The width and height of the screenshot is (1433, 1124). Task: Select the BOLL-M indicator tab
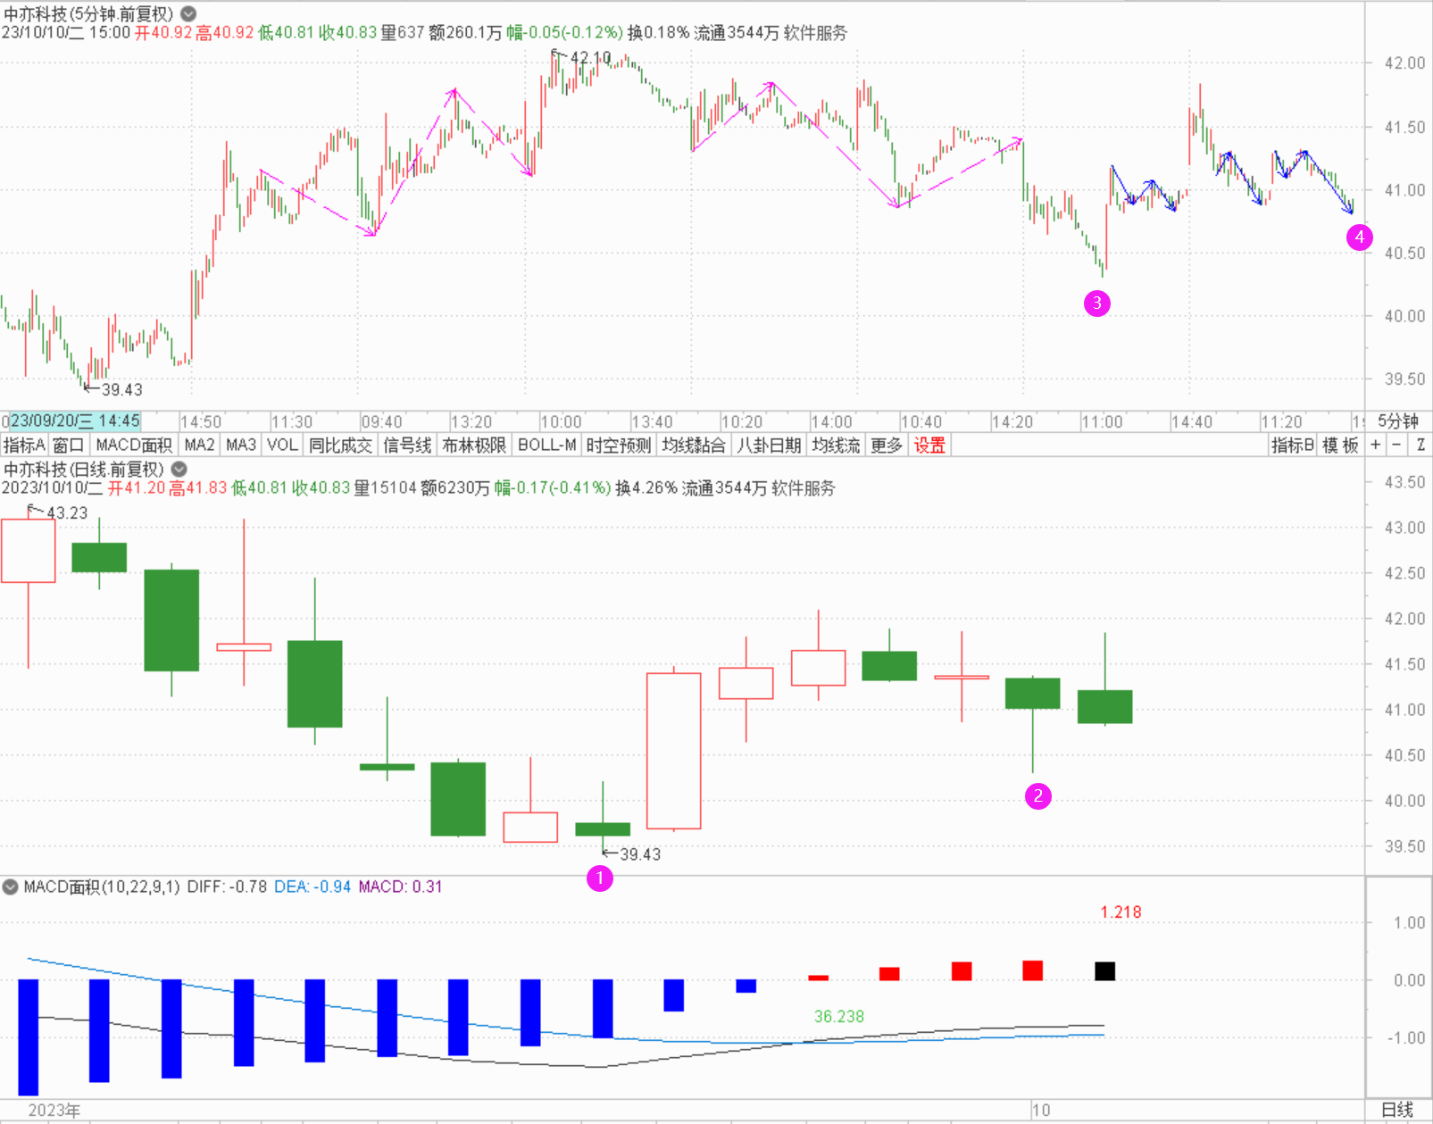point(546,445)
